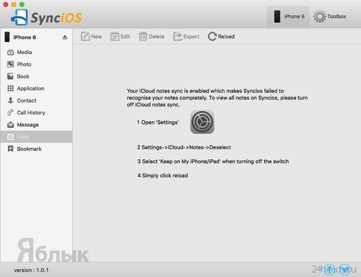Select the highlighted Note item
The image size is (361, 277).
click(36, 137)
